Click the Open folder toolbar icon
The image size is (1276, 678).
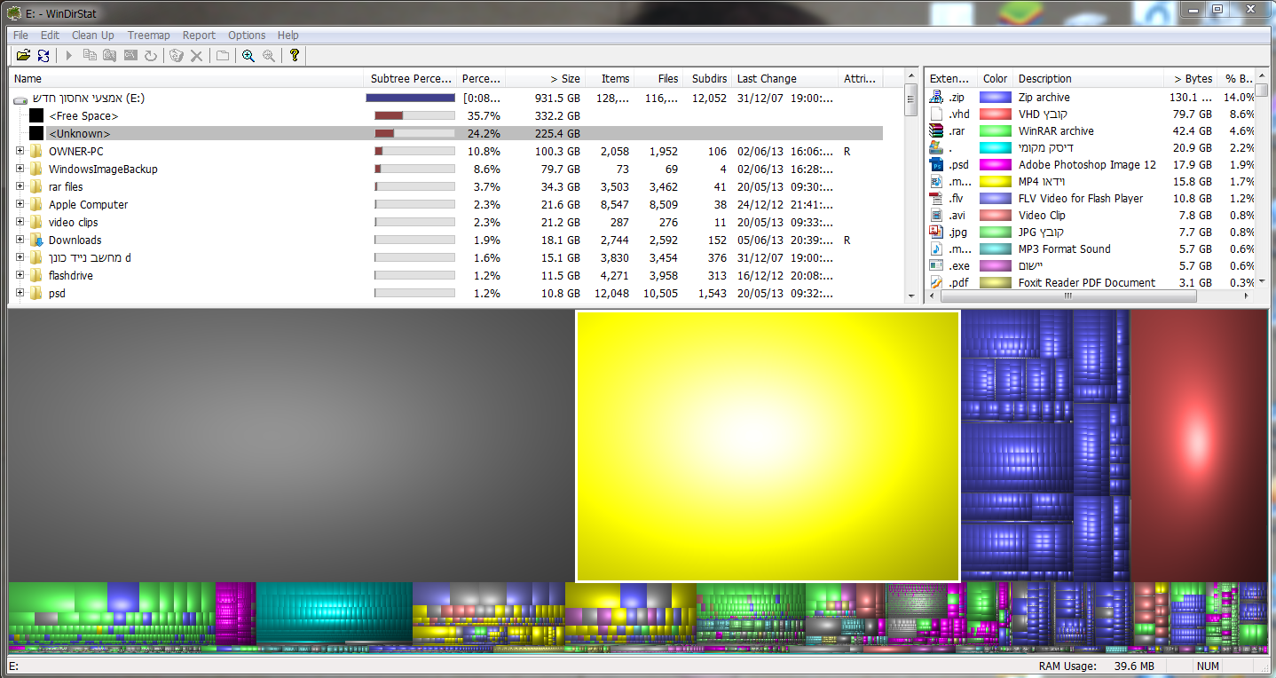click(x=23, y=55)
